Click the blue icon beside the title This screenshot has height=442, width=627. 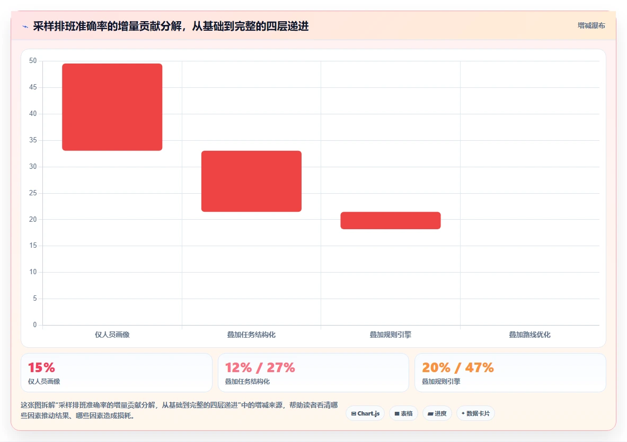click(x=25, y=27)
